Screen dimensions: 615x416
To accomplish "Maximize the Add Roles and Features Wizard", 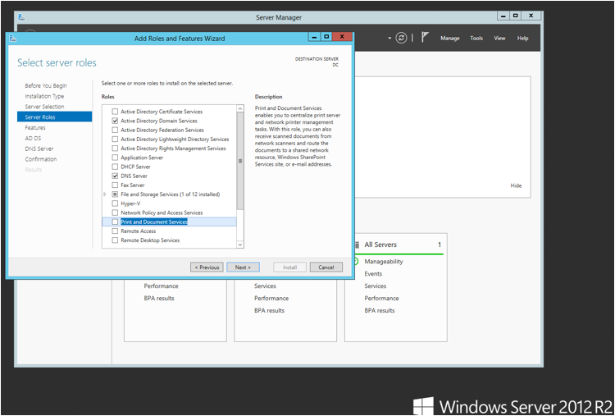I will pos(326,36).
